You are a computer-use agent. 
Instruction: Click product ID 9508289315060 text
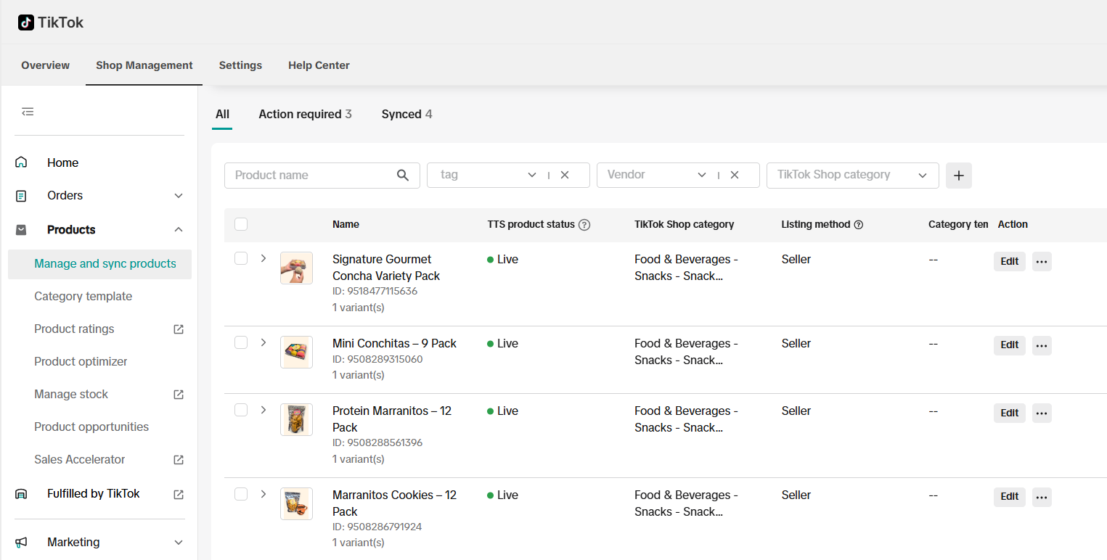[377, 359]
